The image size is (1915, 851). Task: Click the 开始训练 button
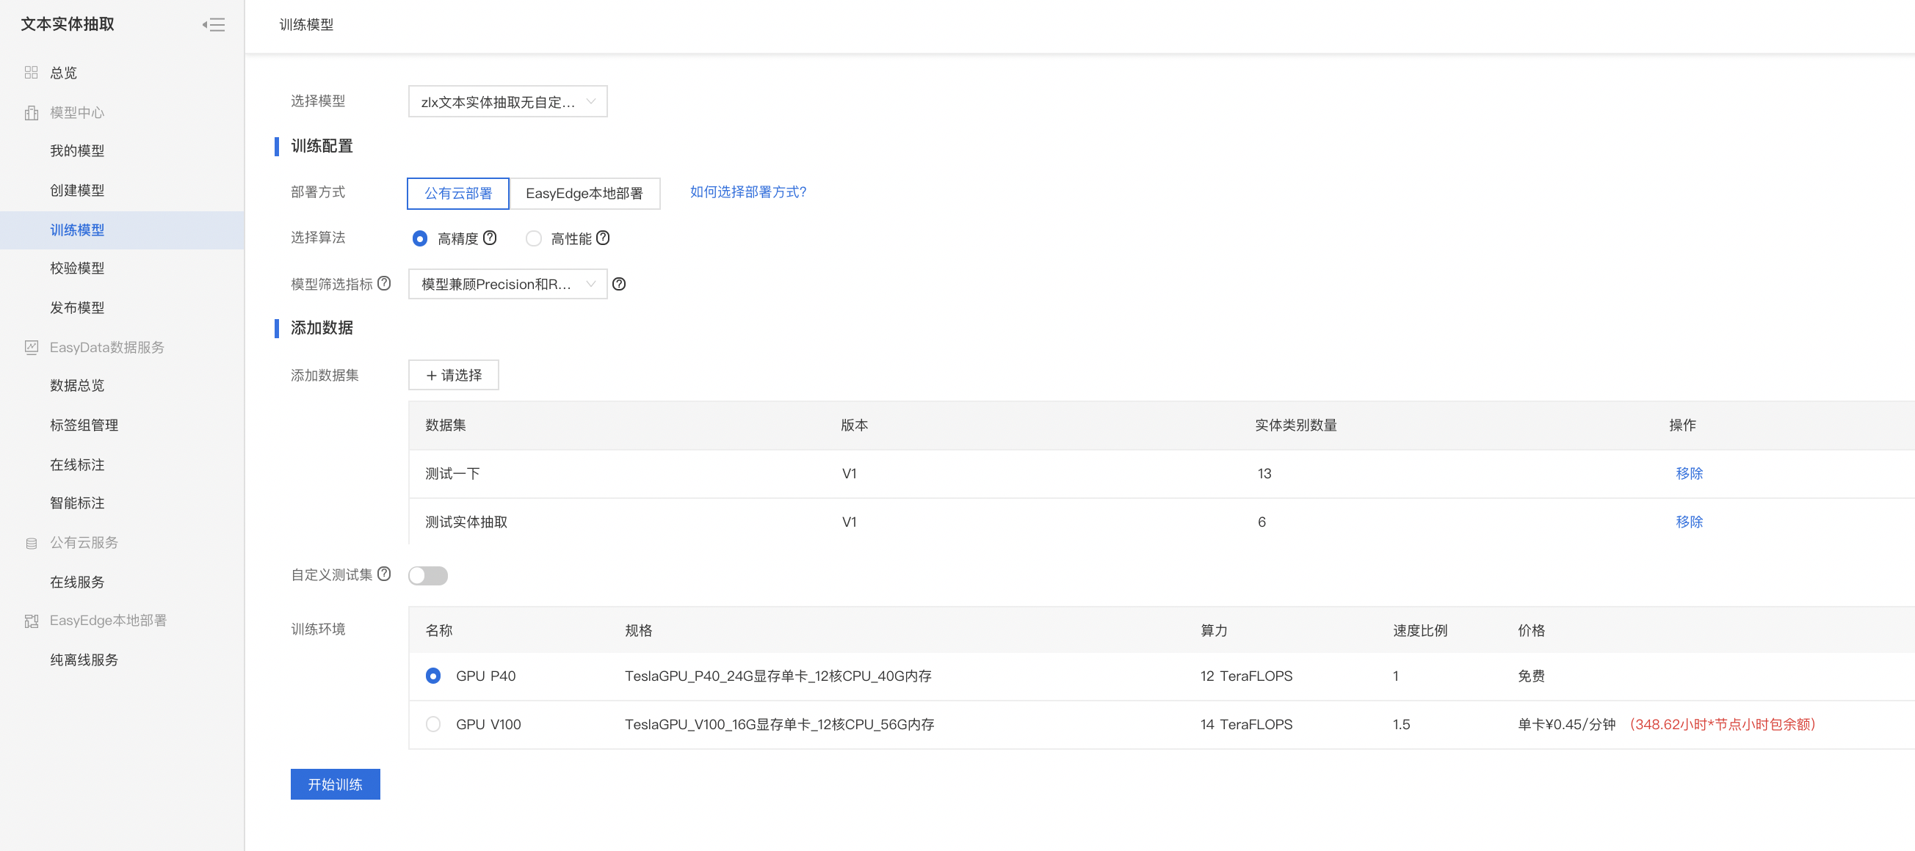[336, 784]
